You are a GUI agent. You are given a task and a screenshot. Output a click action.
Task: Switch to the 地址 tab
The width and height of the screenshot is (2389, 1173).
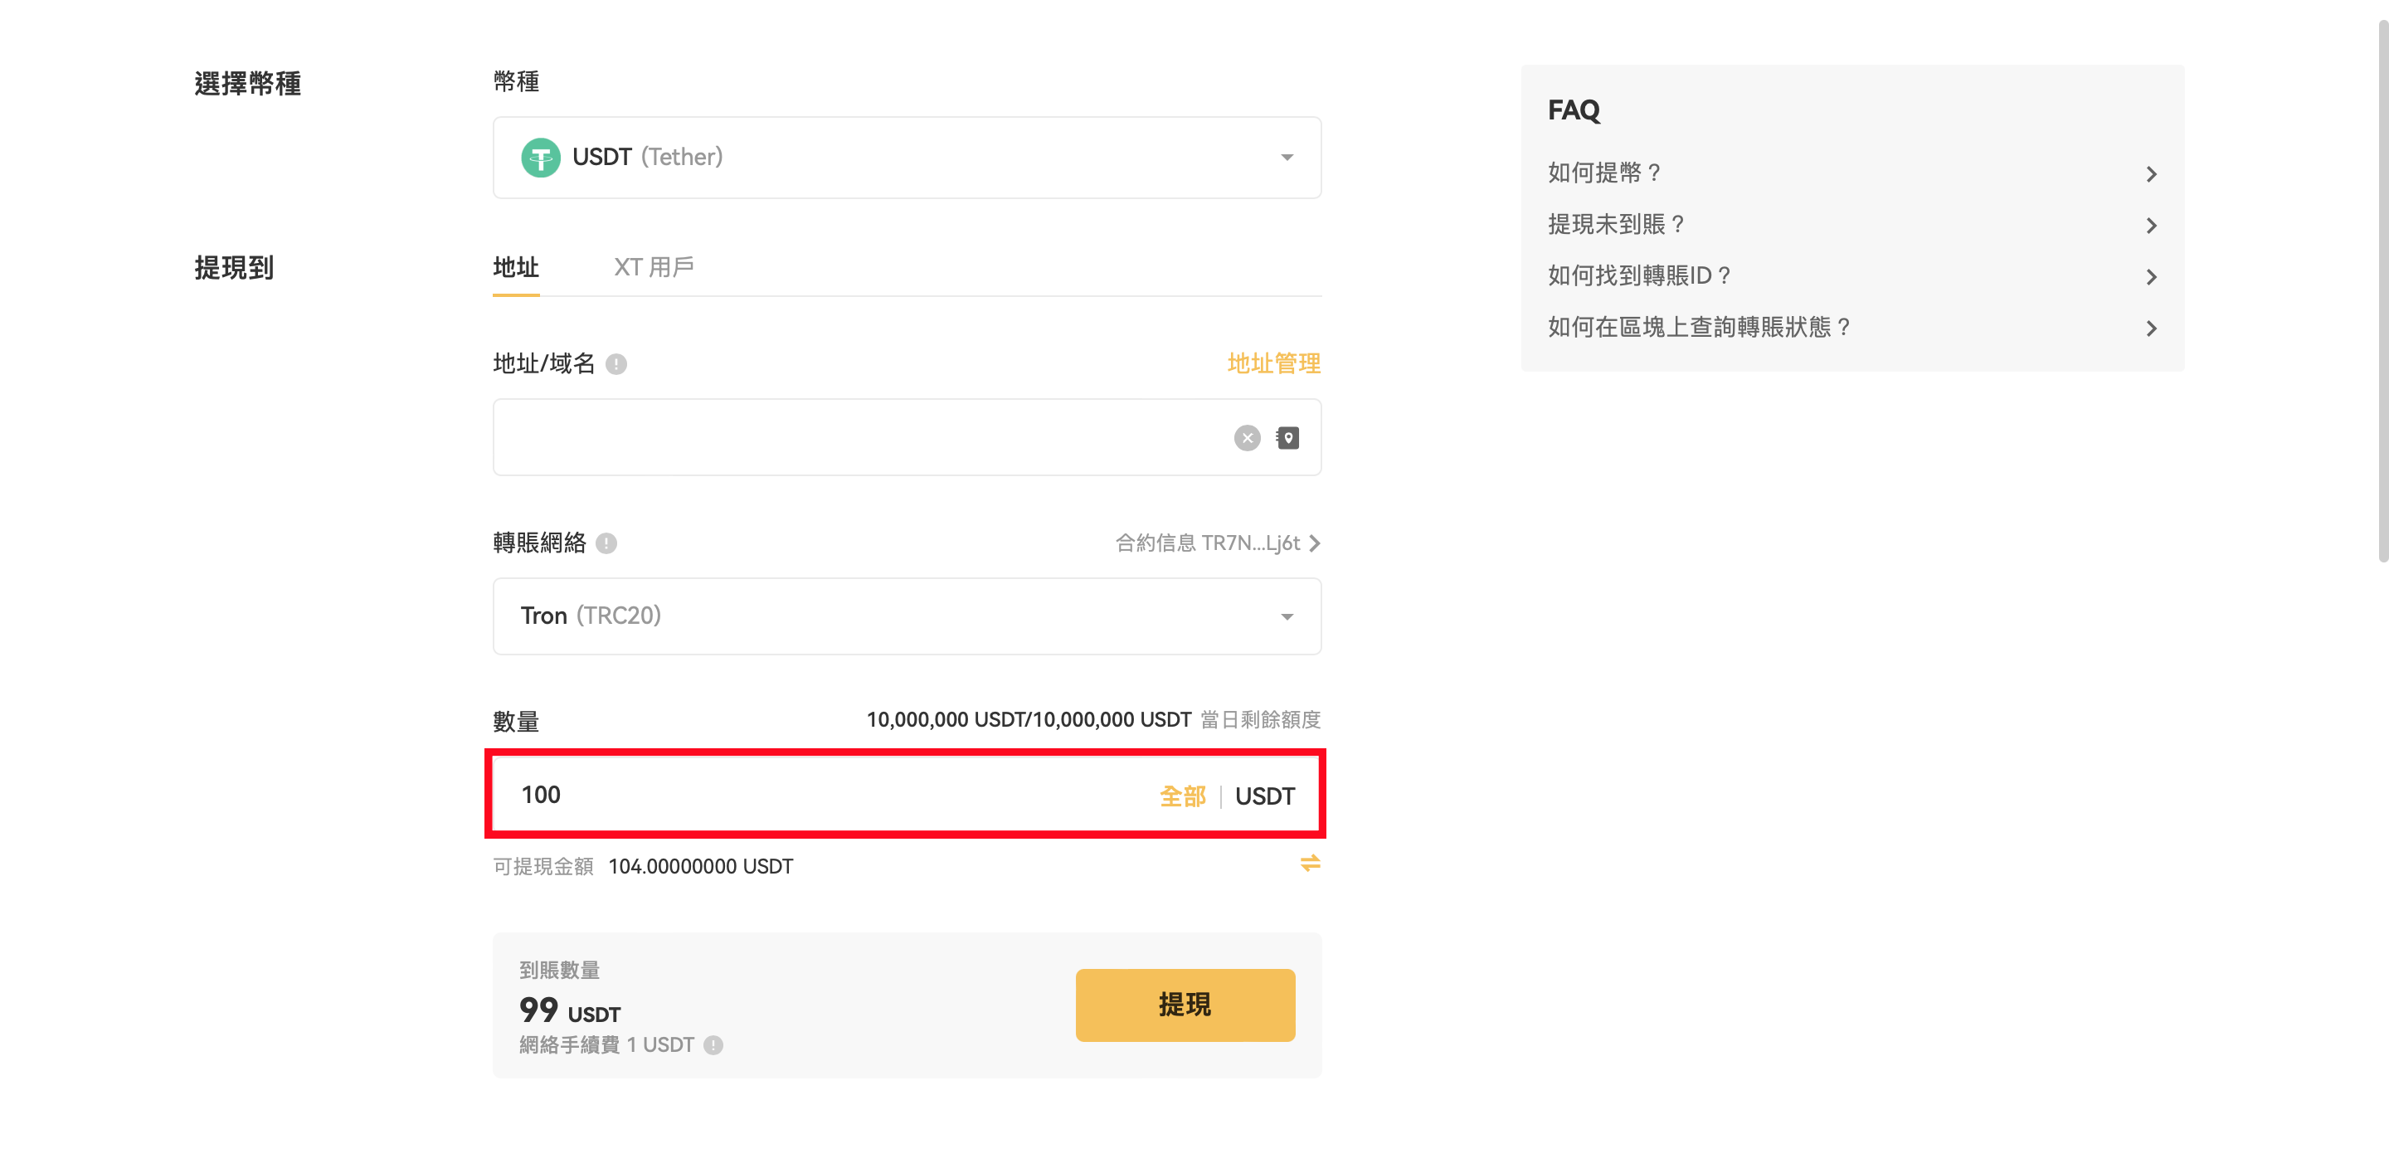coord(516,268)
